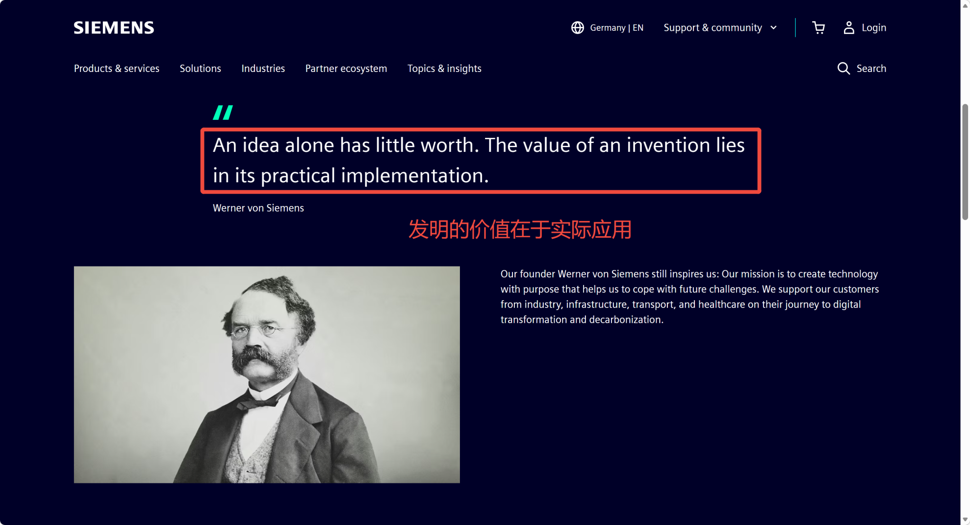
Task: Expand the Support & community chevron
Action: click(x=773, y=28)
